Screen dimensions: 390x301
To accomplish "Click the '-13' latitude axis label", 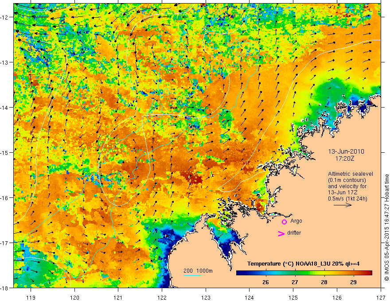I will [5, 62].
